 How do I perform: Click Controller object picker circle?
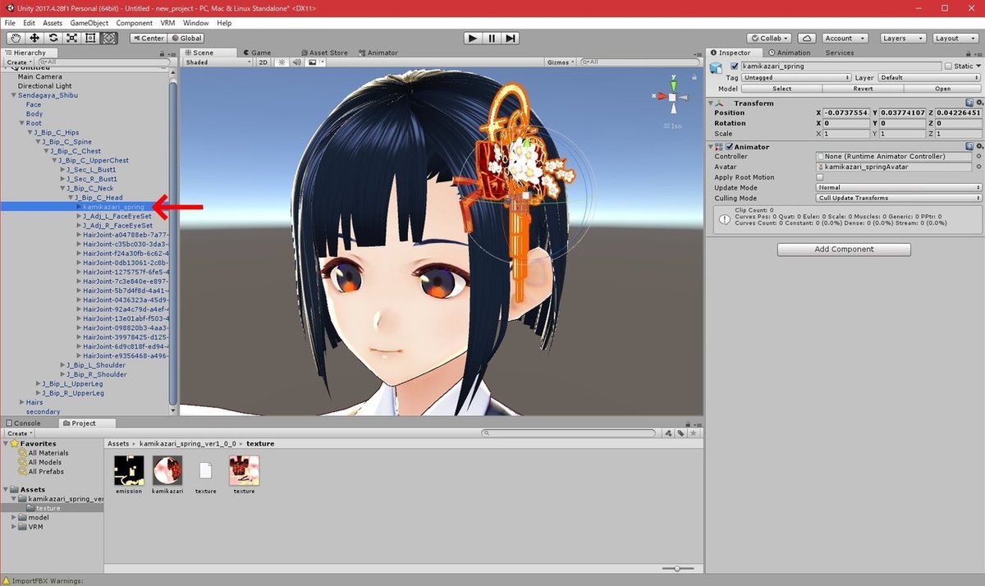click(978, 156)
